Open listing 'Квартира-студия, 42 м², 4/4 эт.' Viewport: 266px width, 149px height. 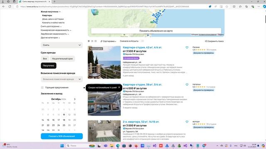pos(142,48)
